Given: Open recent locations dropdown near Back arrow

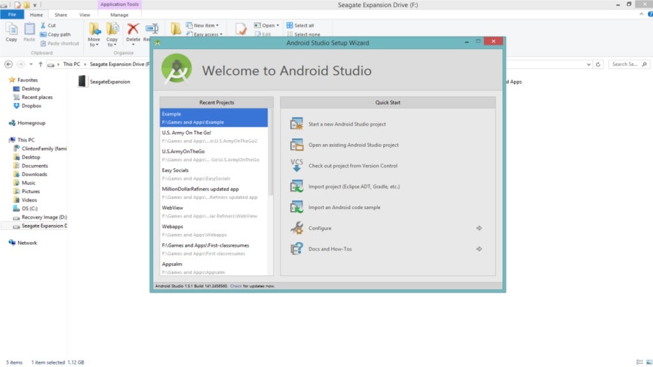Looking at the screenshot, I should tap(31, 64).
